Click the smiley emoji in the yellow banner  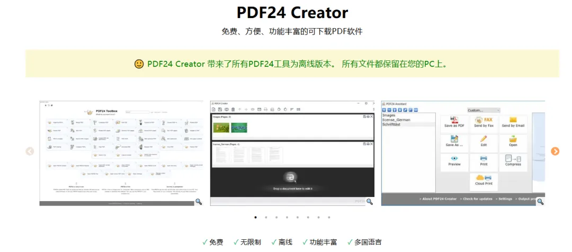point(139,64)
